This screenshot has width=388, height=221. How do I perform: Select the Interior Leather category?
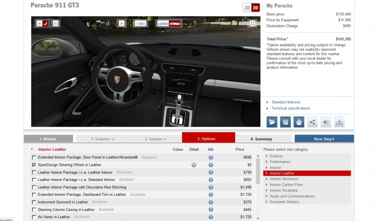coord(307,173)
